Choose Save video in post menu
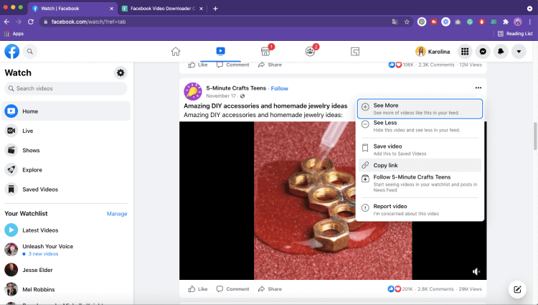The width and height of the screenshot is (538, 305). 420,149
